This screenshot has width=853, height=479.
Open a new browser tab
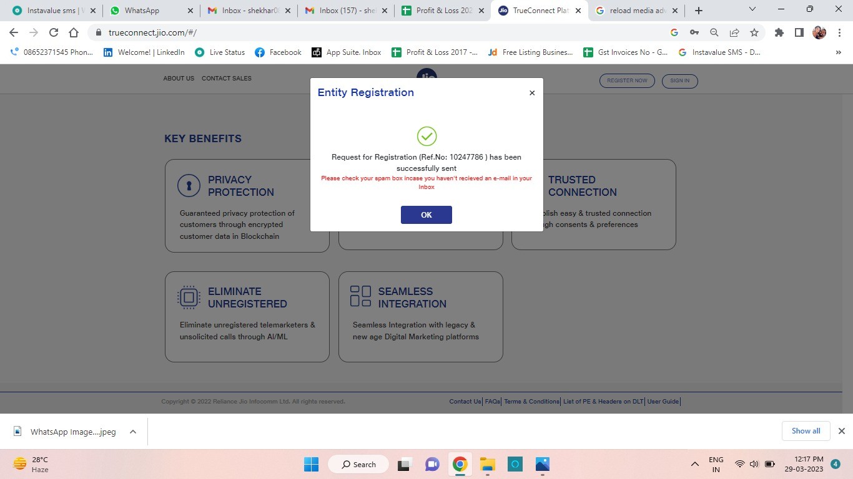click(699, 11)
